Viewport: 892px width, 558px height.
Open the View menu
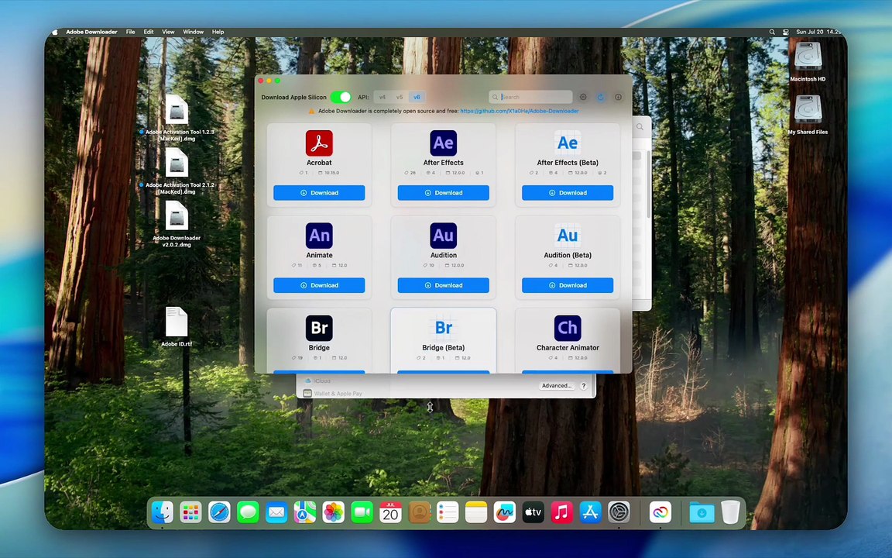[168, 32]
